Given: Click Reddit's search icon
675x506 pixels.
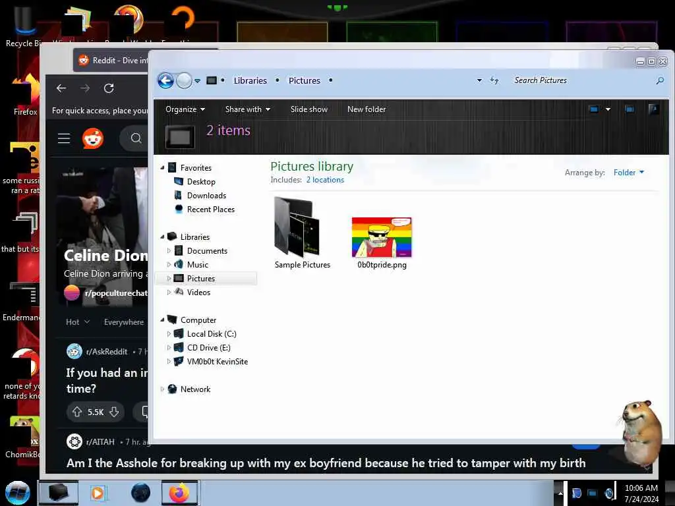Looking at the screenshot, I should pos(136,138).
